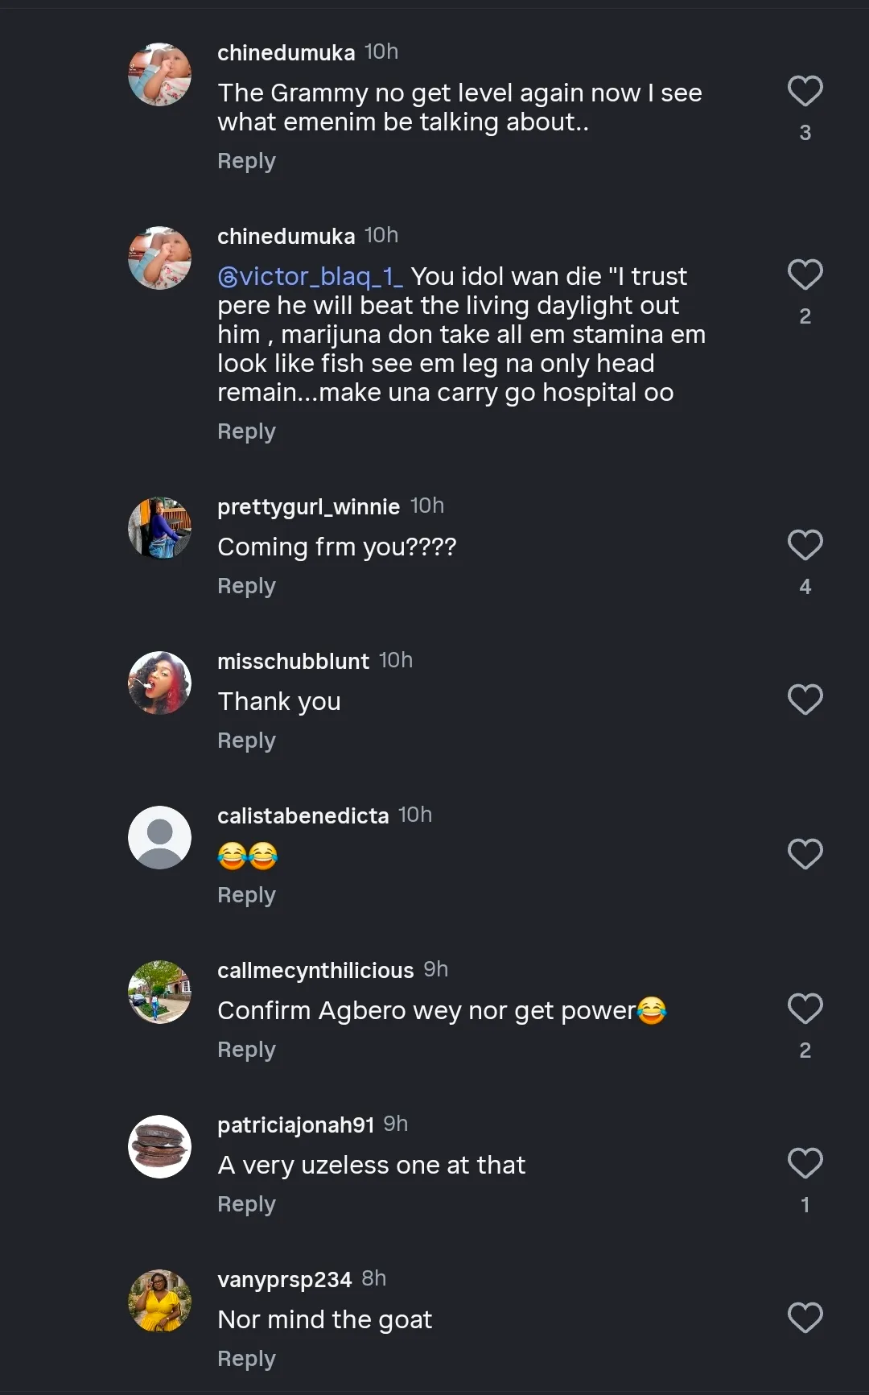Like patriciajonah91's comment
869x1395 pixels.
pos(805,1163)
